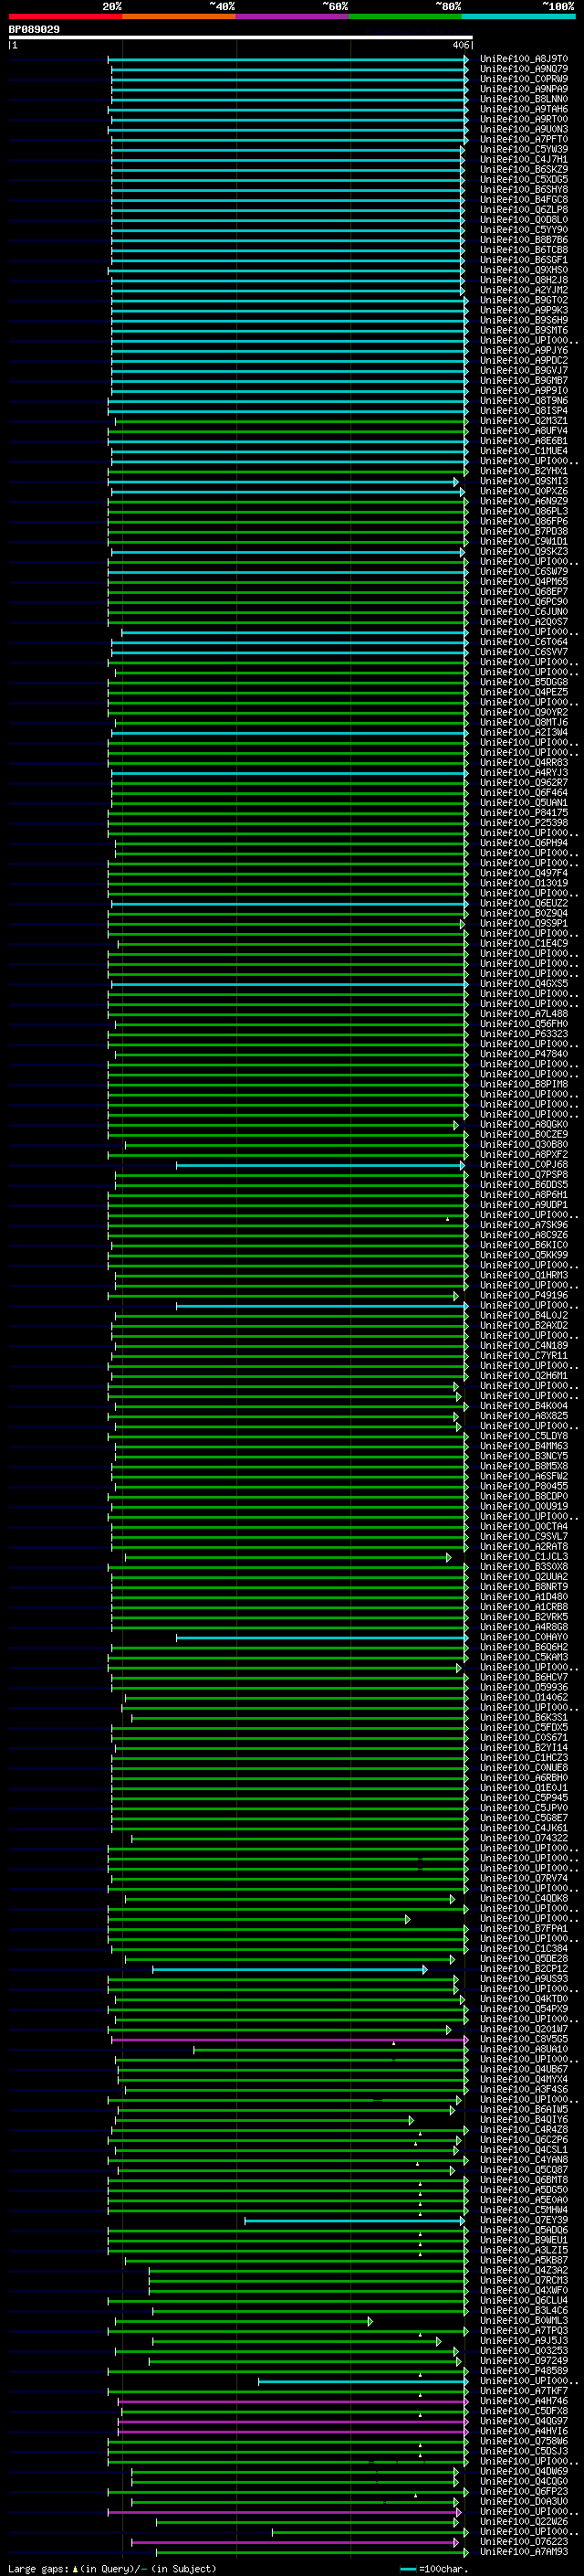Choose the UniRef100_Q6ZLP8 hit
The image size is (584, 2576).
523,210
